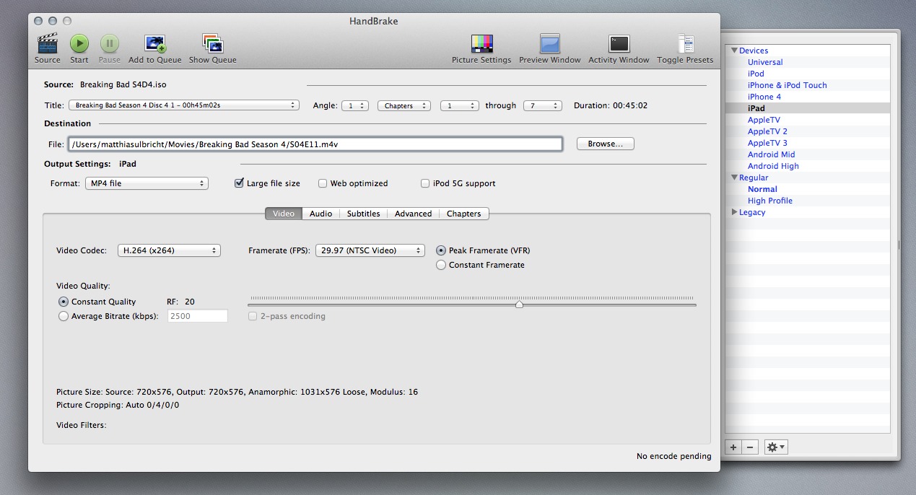Select the Normal preset
This screenshot has width=916, height=495.
(x=762, y=189)
